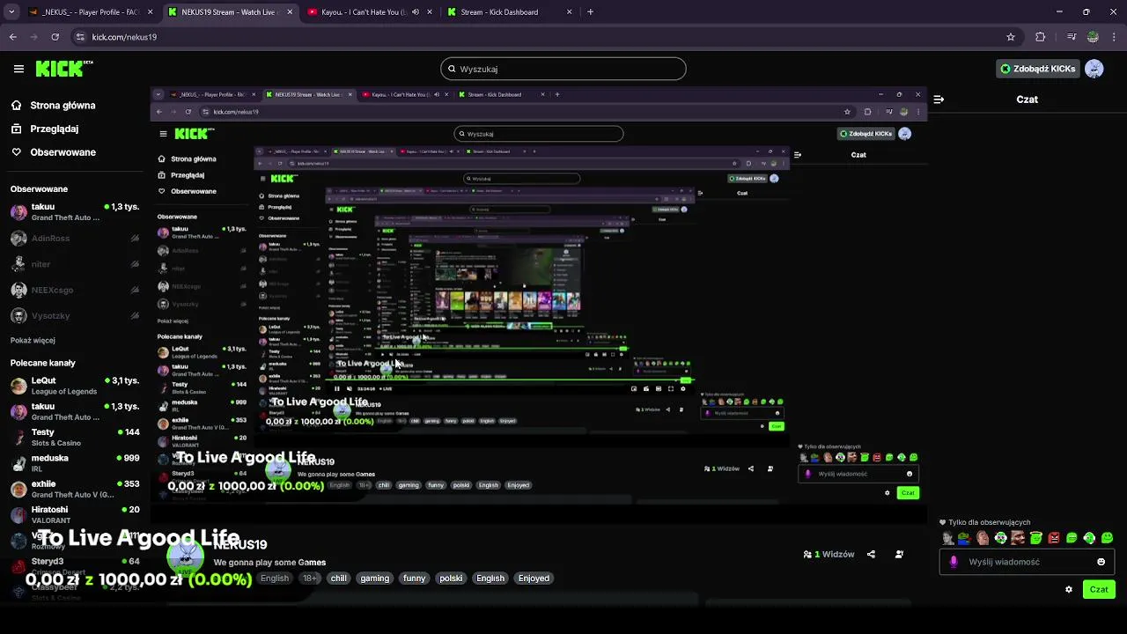Insert the red angry face emote
The width and height of the screenshot is (1127, 634).
[x=1054, y=538]
